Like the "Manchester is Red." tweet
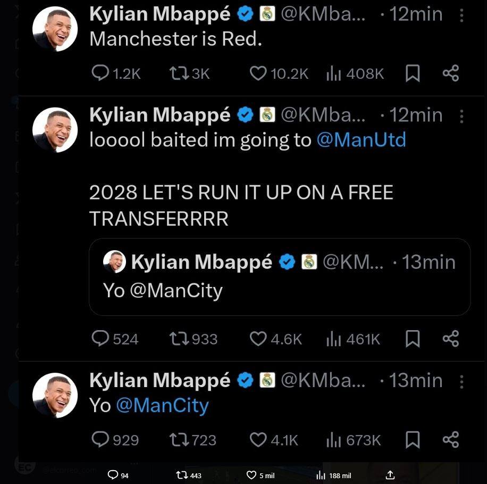The image size is (487, 484). (257, 73)
